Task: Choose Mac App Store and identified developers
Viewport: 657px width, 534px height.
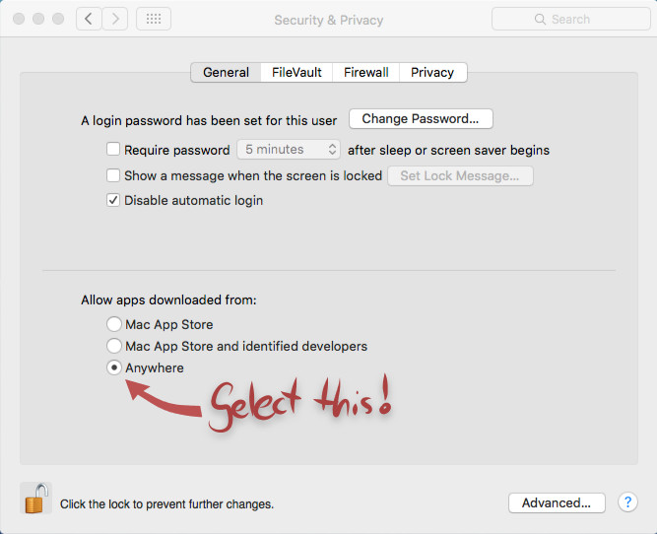Action: pos(114,346)
